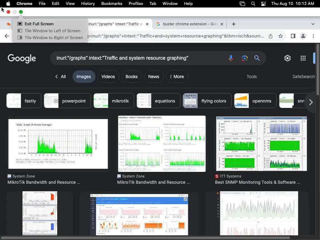The width and height of the screenshot is (320, 240).
Task: Click the magnifier search button
Action: point(257,58)
